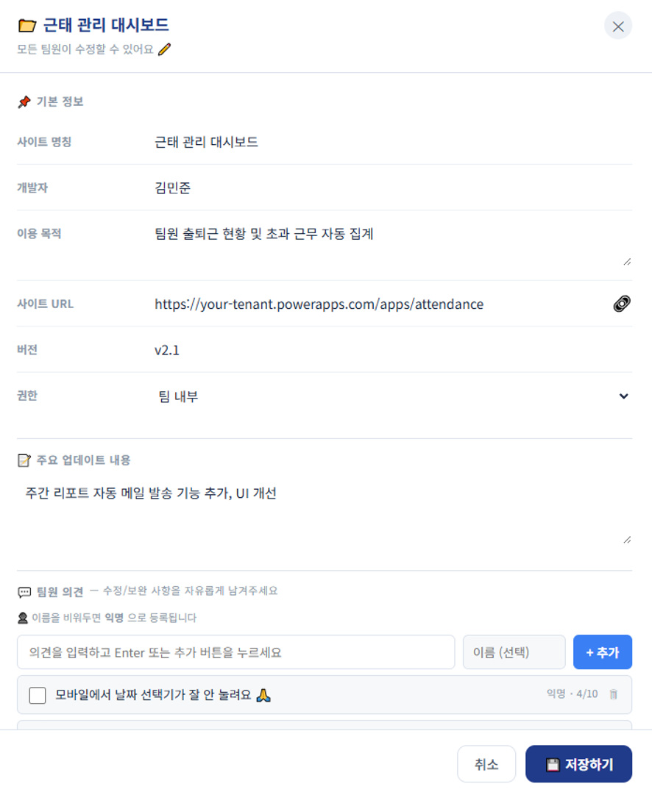Click the 취소 button
This screenshot has width=652, height=792.
pos(487,763)
